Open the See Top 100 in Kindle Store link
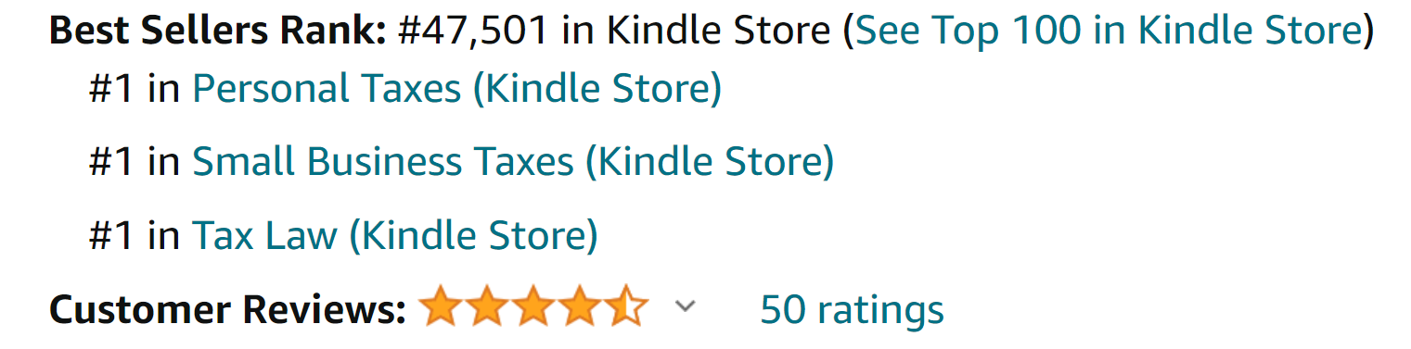Screen dimensions: 1411x349 click(x=1108, y=31)
